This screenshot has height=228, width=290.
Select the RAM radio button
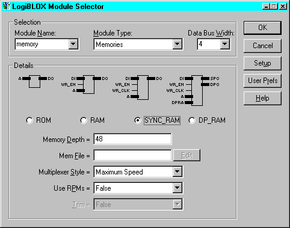pos(84,120)
